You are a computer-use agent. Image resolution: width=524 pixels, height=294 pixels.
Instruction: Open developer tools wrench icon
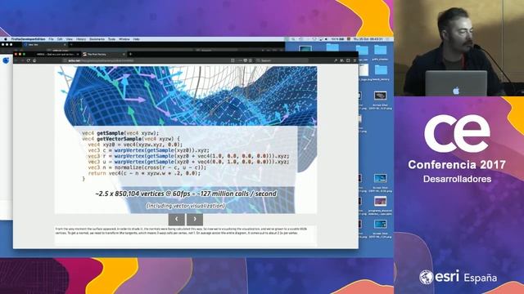[x=336, y=60]
